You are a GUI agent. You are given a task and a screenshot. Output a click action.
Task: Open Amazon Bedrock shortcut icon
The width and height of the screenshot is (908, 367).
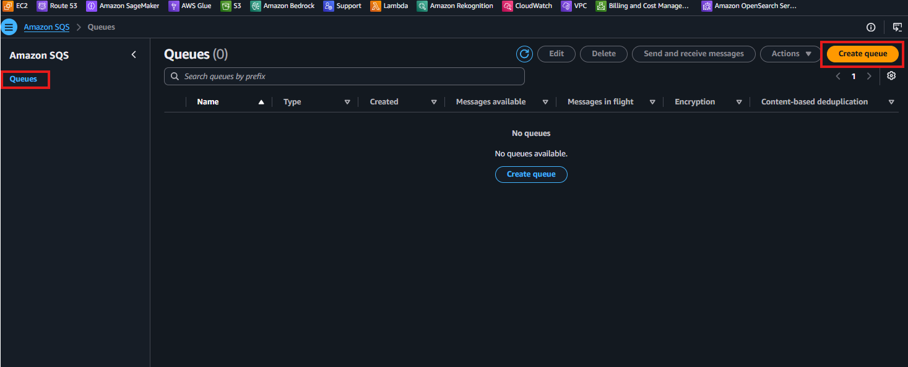pos(256,6)
